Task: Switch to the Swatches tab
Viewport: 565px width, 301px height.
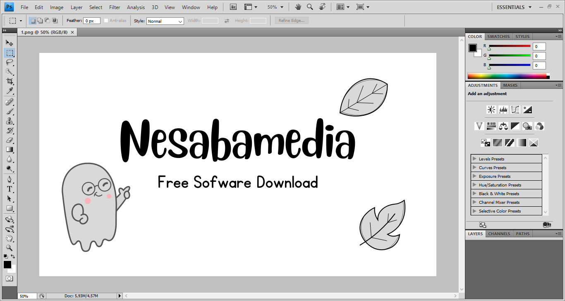Action: 498,36
